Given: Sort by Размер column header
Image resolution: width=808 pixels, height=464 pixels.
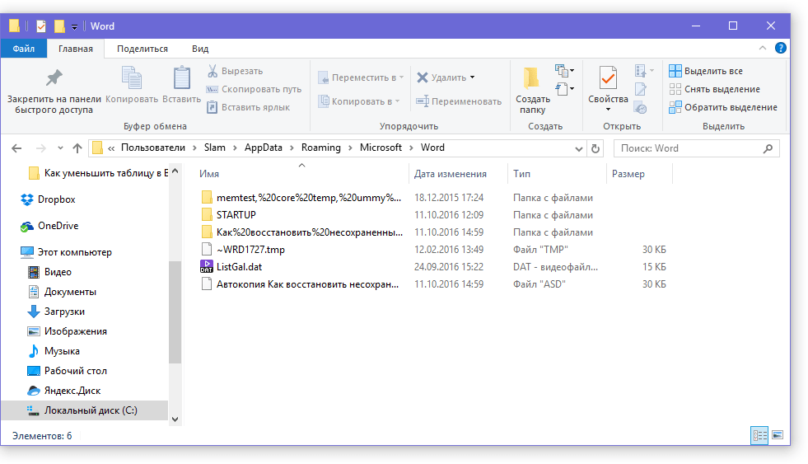Looking at the screenshot, I should click(628, 174).
